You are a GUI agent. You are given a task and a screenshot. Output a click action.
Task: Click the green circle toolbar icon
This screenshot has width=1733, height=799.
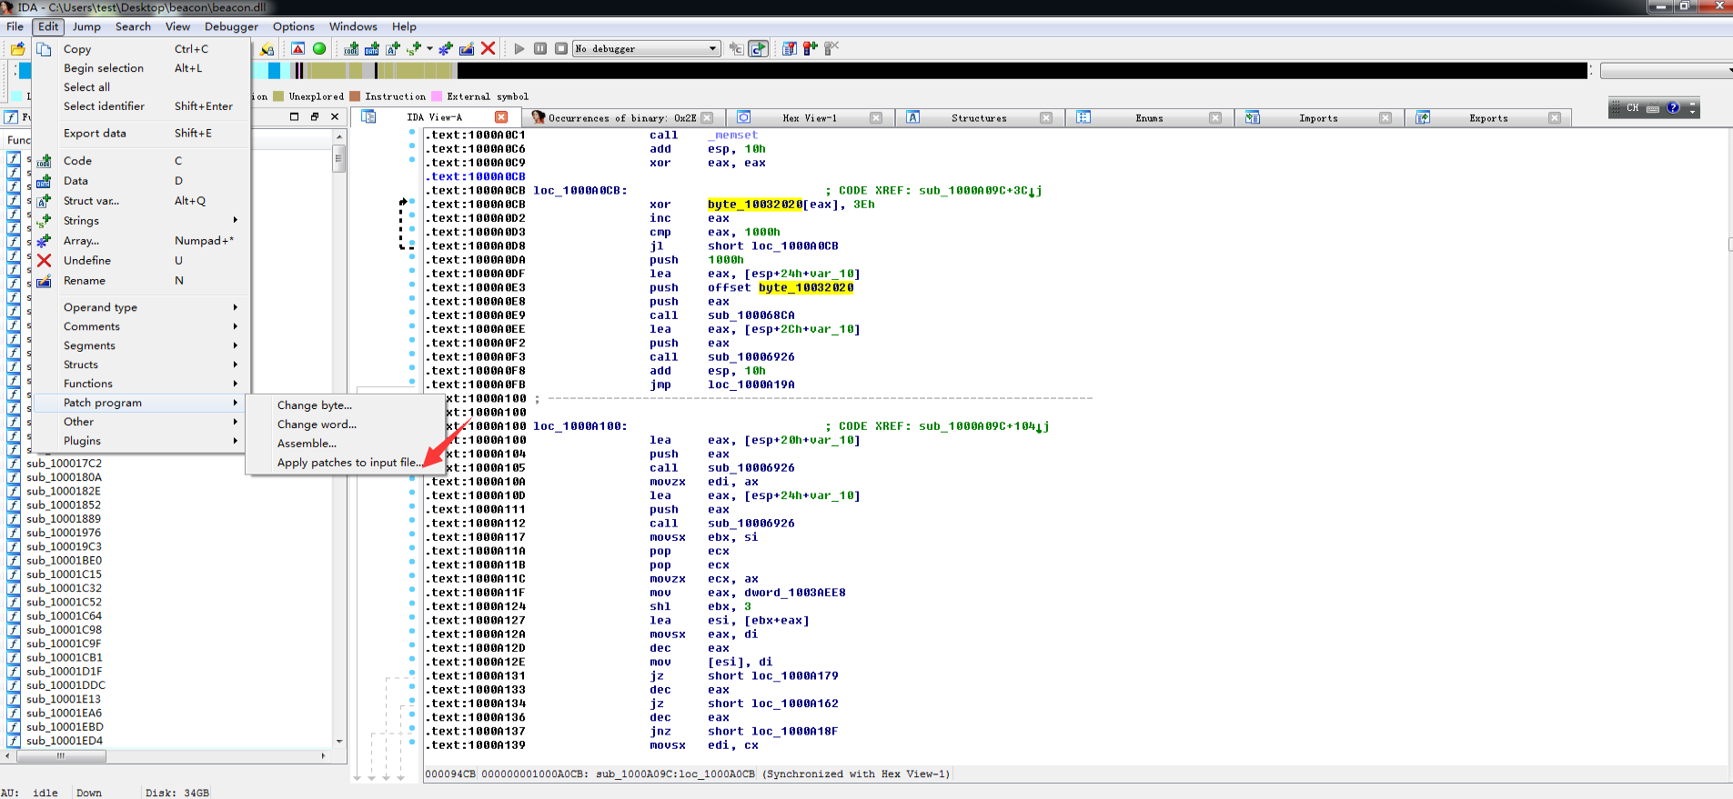(319, 49)
